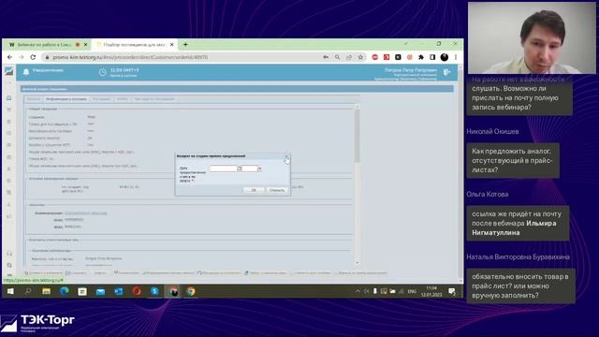Focus the promo-kim.tektorg.ru address bar
The image size is (599, 337).
click(x=183, y=57)
